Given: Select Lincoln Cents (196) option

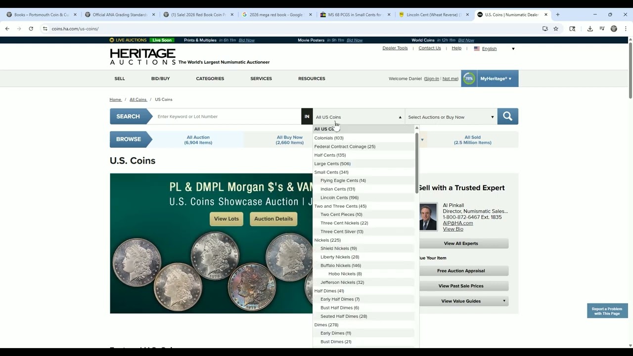Looking at the screenshot, I should [x=339, y=198].
